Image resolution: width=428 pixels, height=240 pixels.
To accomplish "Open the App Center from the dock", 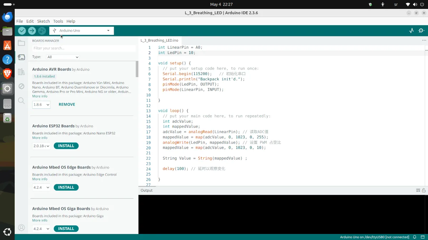I will (x=7, y=45).
